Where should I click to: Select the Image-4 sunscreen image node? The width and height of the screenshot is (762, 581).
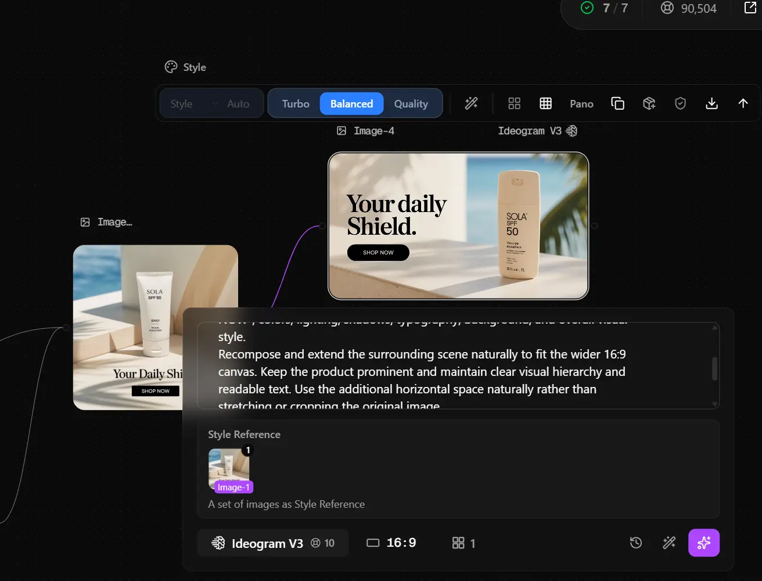(x=458, y=225)
